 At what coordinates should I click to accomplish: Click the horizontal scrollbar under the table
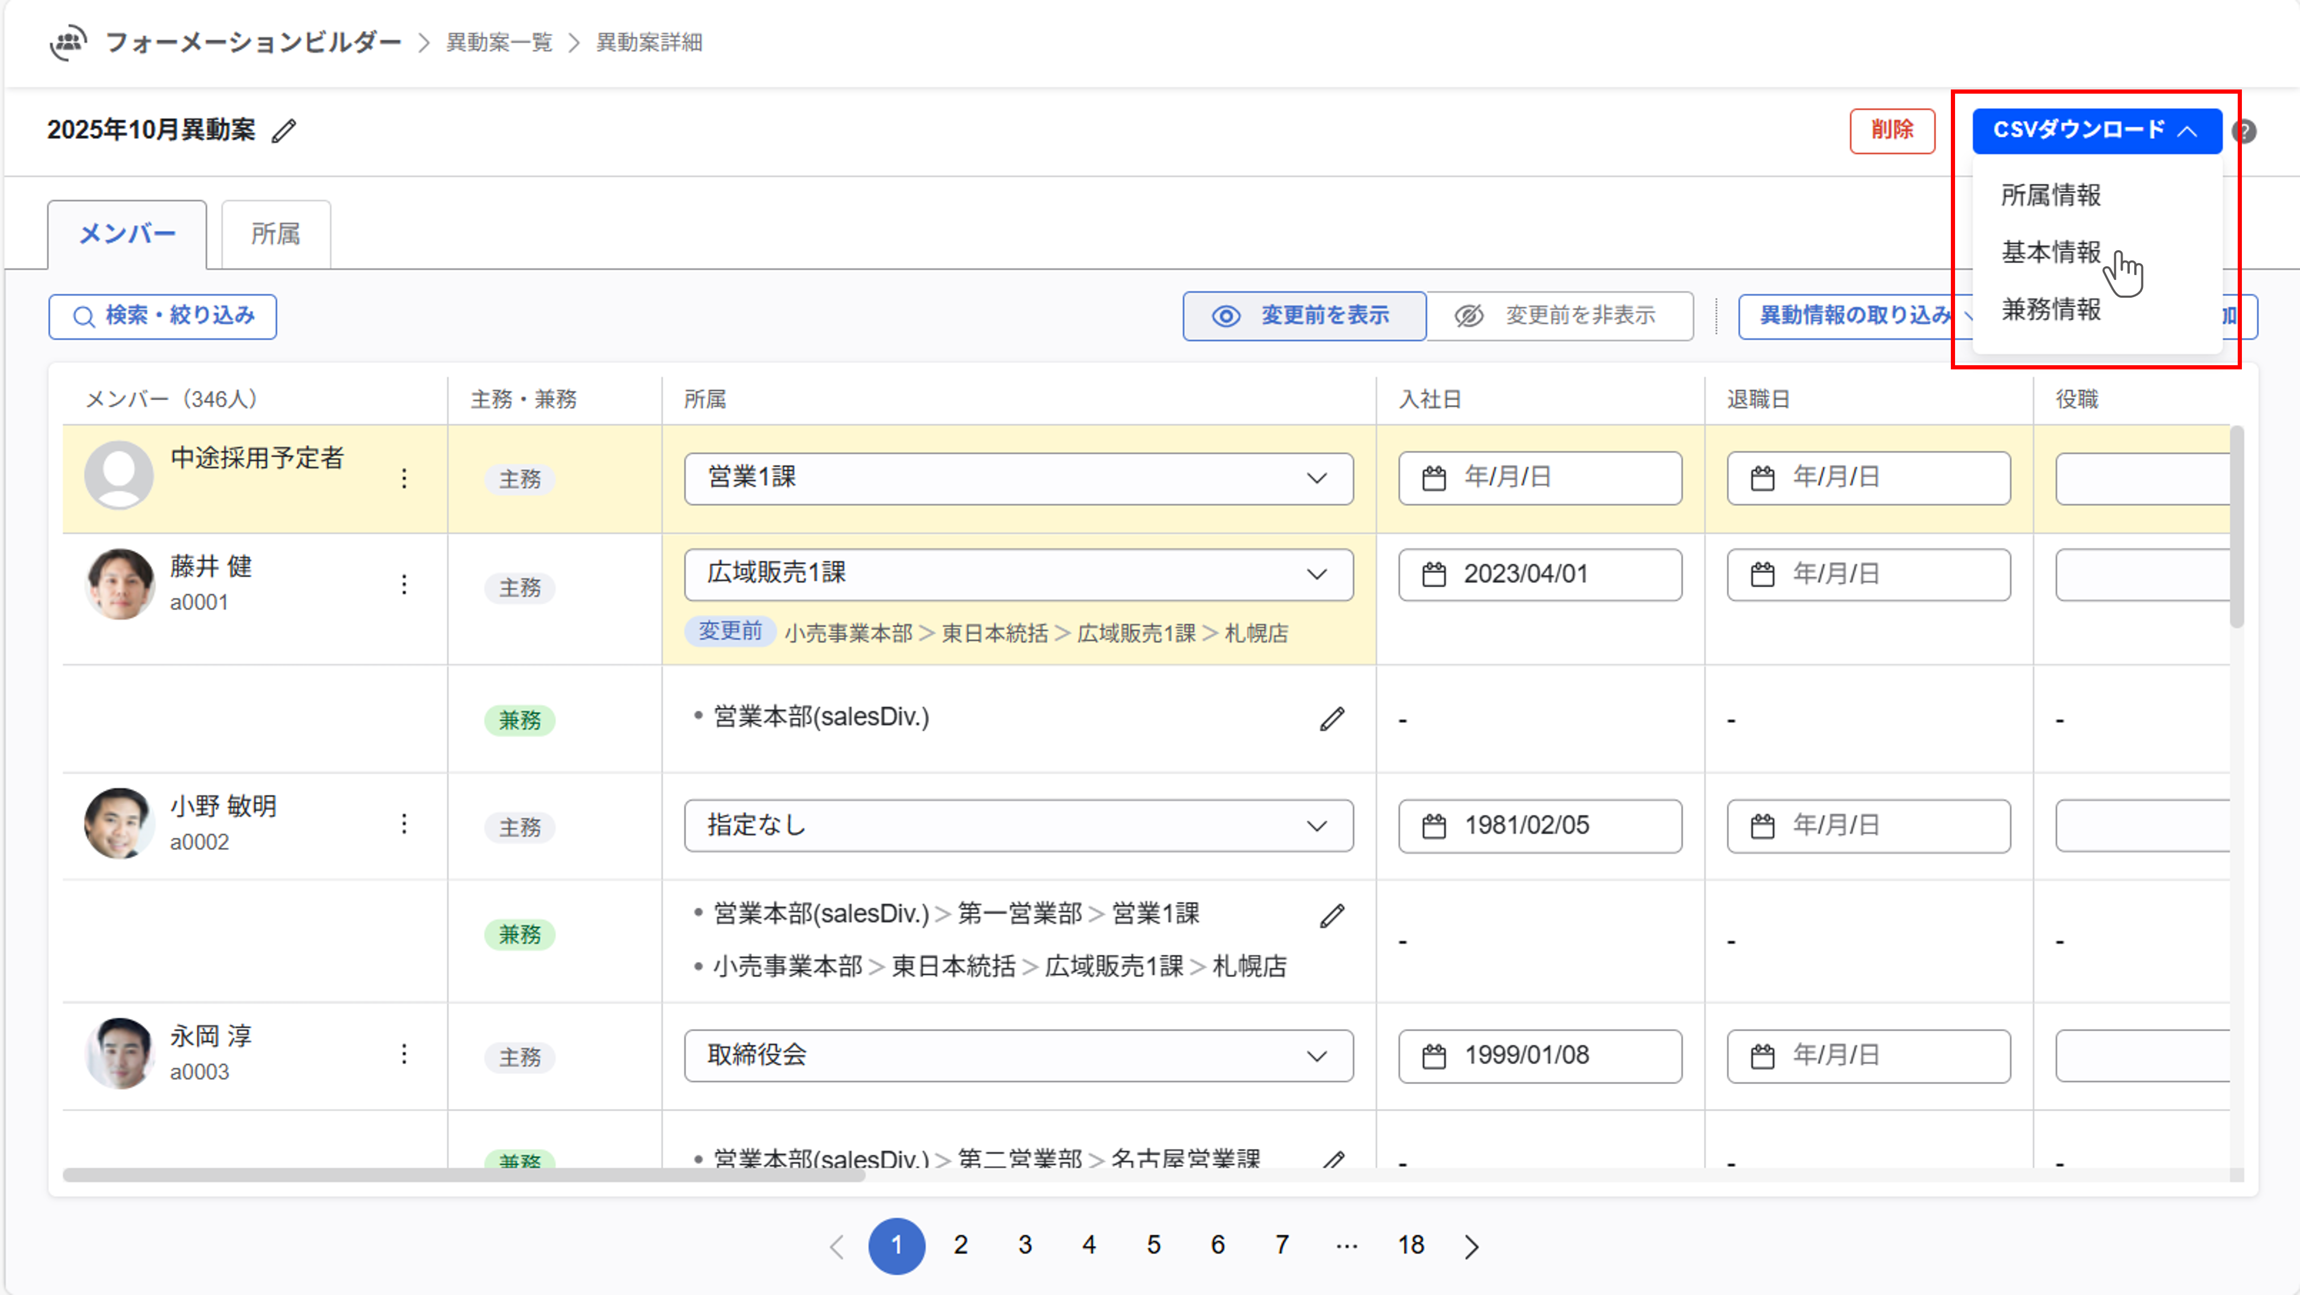coord(464,1175)
